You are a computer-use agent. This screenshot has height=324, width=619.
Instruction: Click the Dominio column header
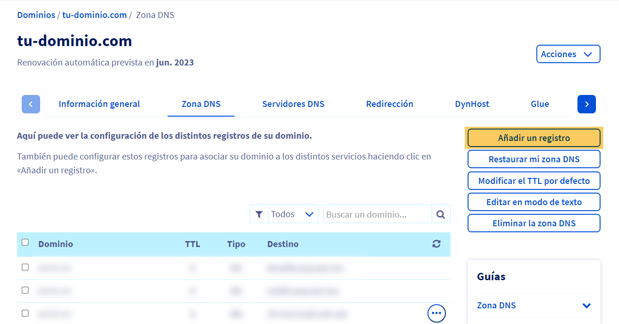click(x=56, y=244)
